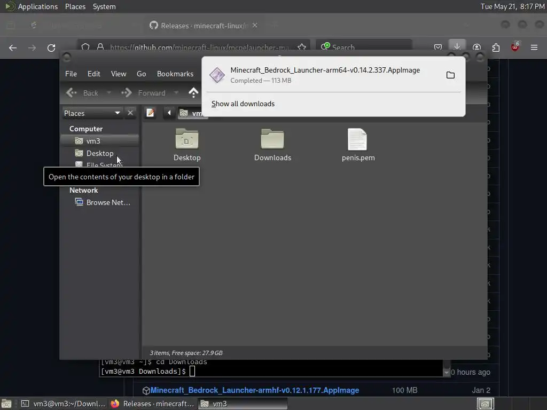Close the Releases minecraft-linux tab
Image resolution: width=547 pixels, height=410 pixels.
pos(255,26)
